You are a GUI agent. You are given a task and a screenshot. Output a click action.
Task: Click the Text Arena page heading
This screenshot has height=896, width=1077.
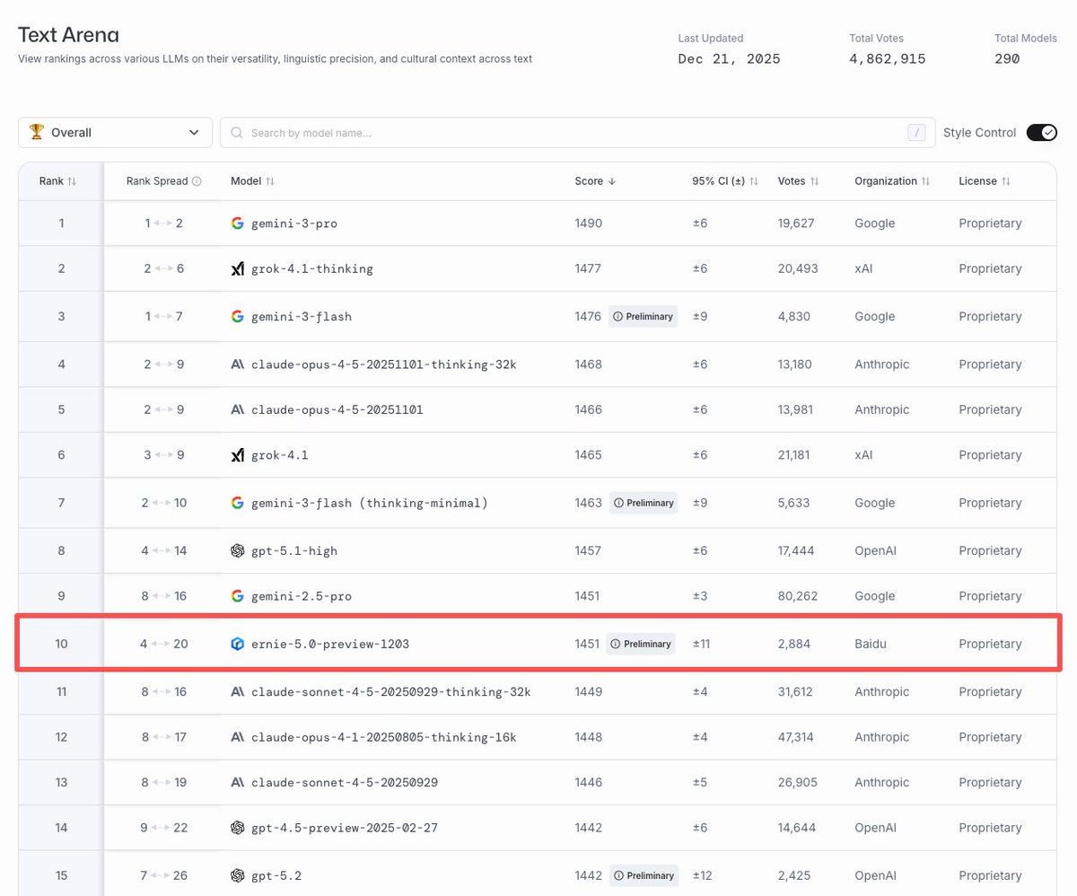pyautogui.click(x=68, y=35)
